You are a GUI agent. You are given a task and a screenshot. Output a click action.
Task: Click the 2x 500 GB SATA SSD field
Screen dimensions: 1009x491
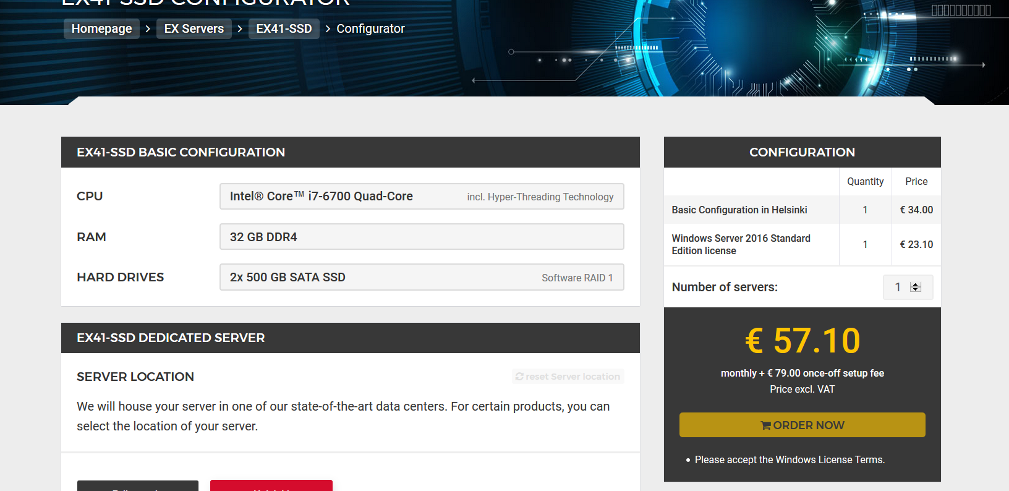pyautogui.click(x=422, y=277)
